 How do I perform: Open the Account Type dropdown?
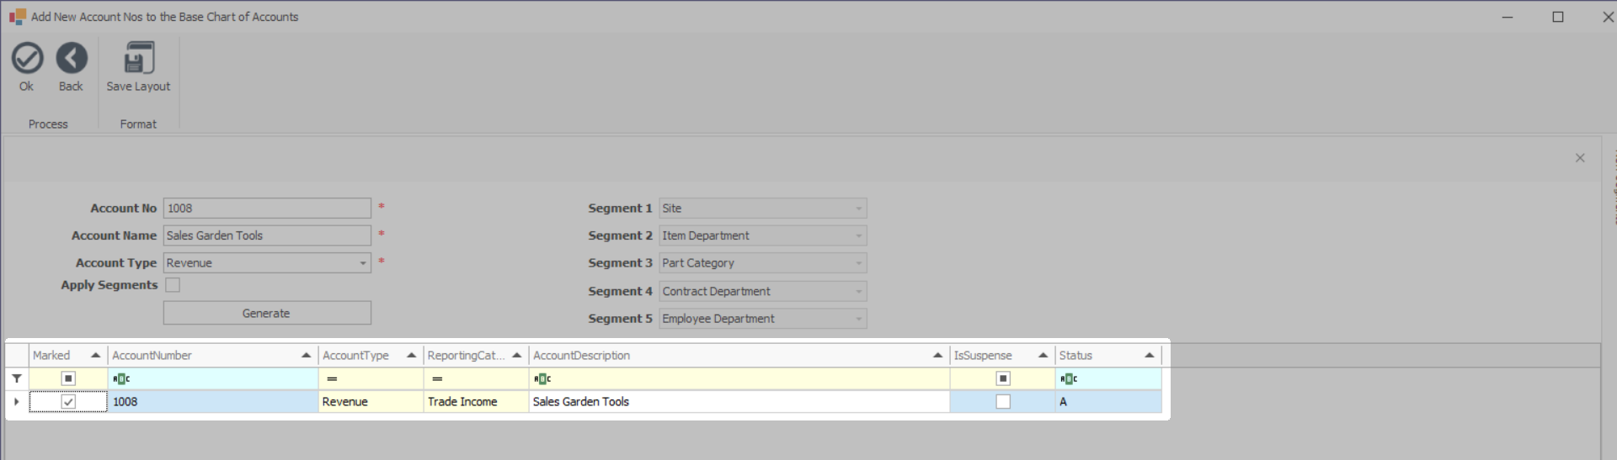click(x=363, y=263)
